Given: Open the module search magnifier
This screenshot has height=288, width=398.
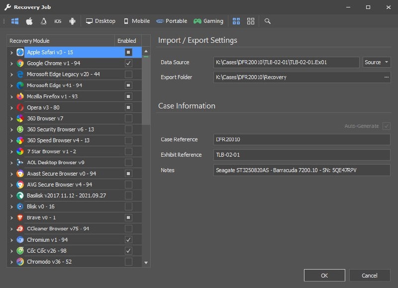Looking at the screenshot, I should (268, 21).
